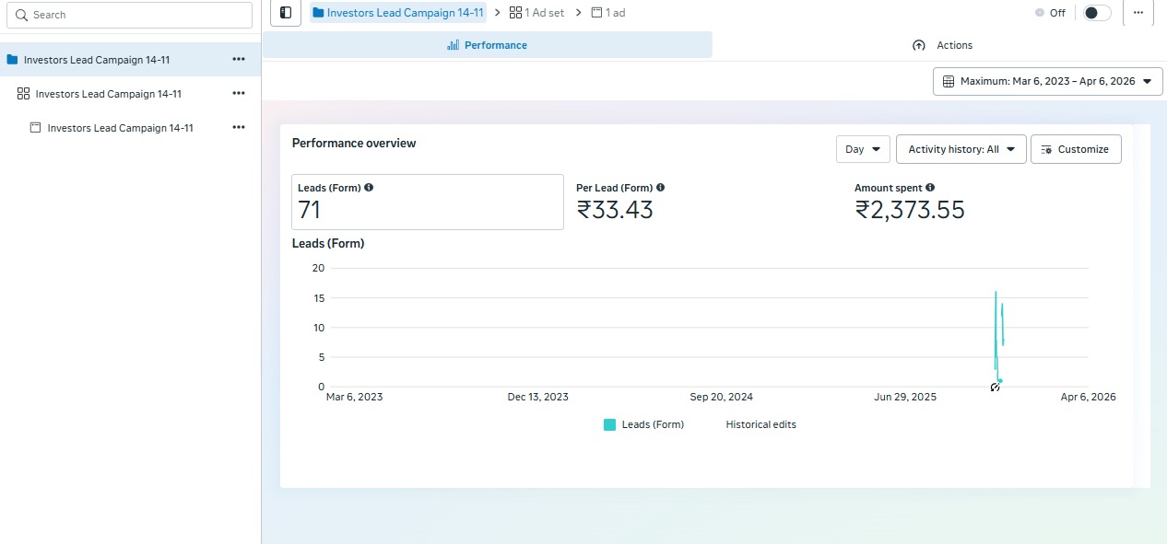Click the Customize sliders icon
Viewport: 1167px width, 544px height.
pos(1046,149)
